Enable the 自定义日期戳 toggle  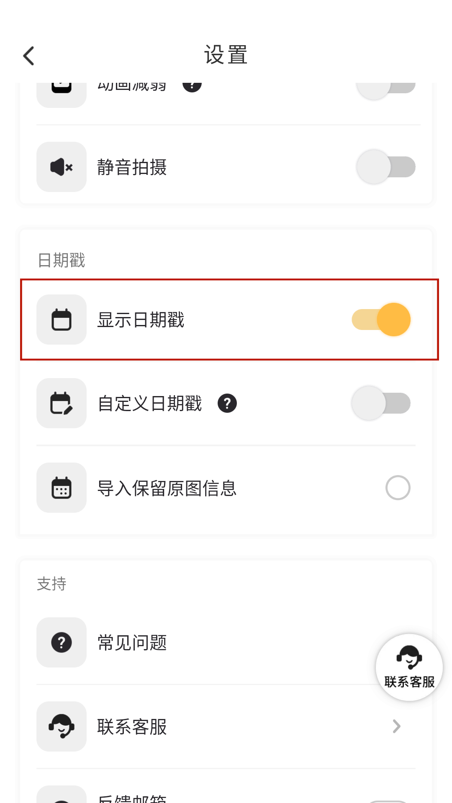click(x=381, y=403)
